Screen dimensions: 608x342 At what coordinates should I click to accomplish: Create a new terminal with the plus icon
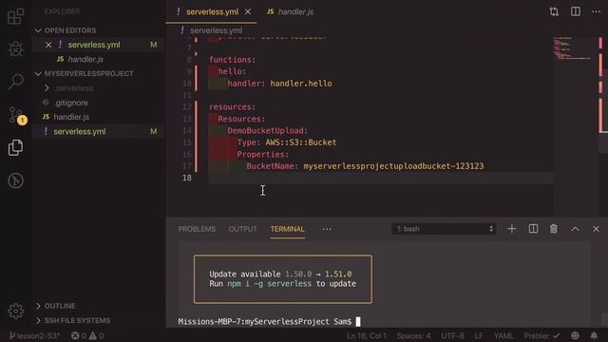[x=512, y=229]
